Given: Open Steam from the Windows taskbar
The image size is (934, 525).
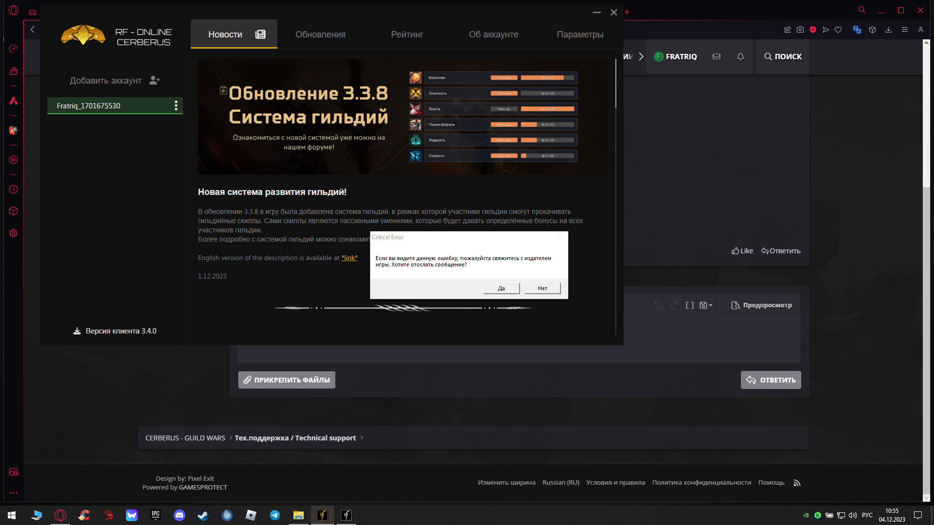Looking at the screenshot, I should coord(203,515).
